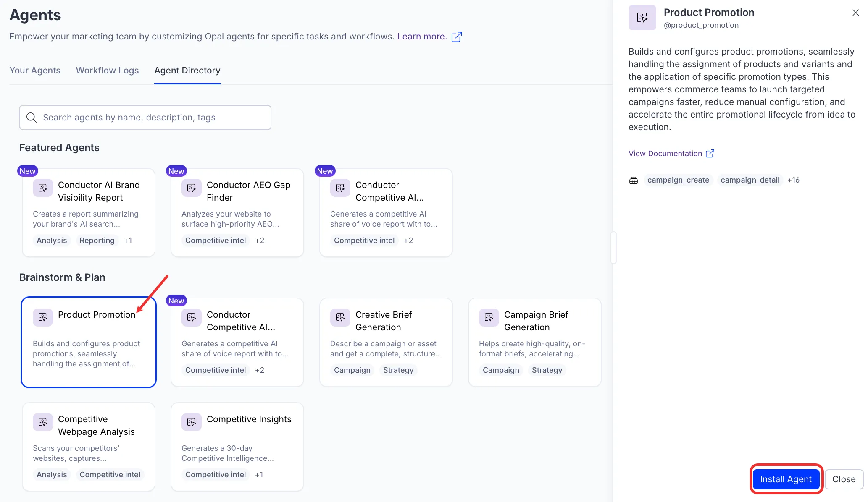Click the Reporting tag on Brand Visibility Report
The width and height of the screenshot is (868, 502).
(x=97, y=241)
